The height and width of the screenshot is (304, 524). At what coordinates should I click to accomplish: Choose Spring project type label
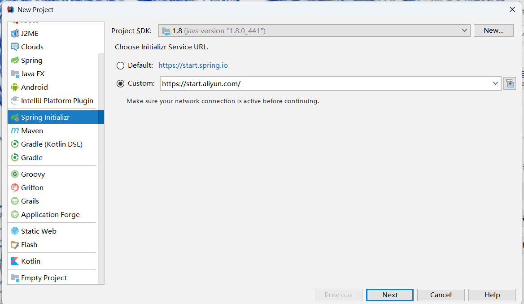click(32, 61)
